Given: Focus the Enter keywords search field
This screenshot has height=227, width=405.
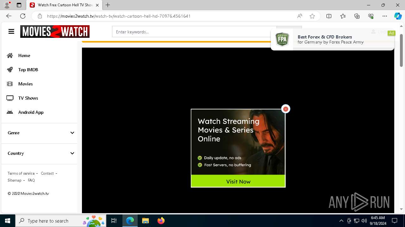Looking at the screenshot, I should point(194,32).
